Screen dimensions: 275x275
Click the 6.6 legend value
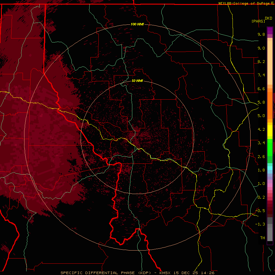pyautogui.click(x=261, y=89)
